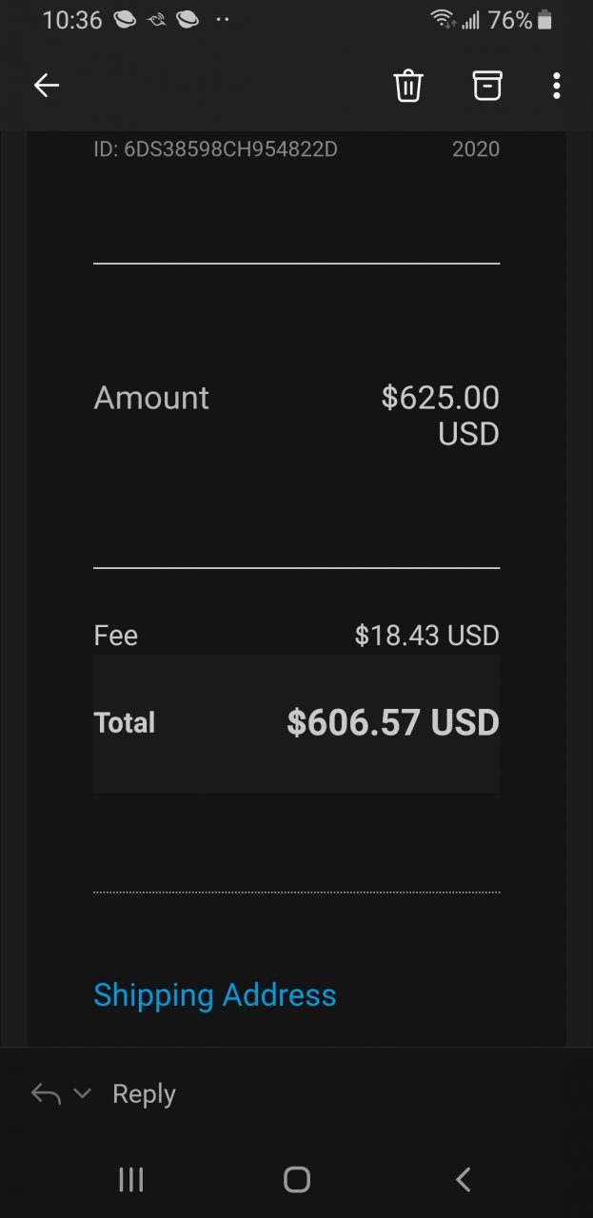Tap the system back navigation chevron
The width and height of the screenshot is (593, 1218).
click(463, 1180)
